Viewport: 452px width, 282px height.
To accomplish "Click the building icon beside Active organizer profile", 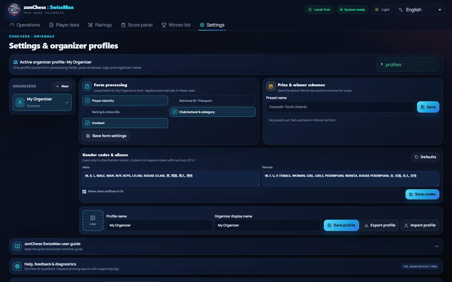I will tap(16, 62).
